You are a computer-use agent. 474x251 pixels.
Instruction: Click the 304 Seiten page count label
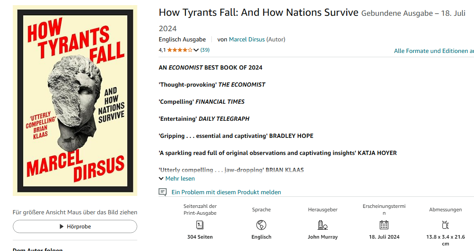coord(200,237)
